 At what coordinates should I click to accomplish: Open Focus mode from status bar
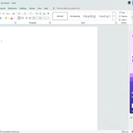pyautogui.click(x=125, y=132)
